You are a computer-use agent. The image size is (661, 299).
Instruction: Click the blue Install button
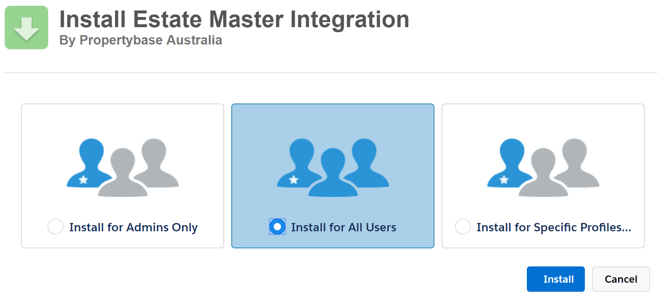555,279
